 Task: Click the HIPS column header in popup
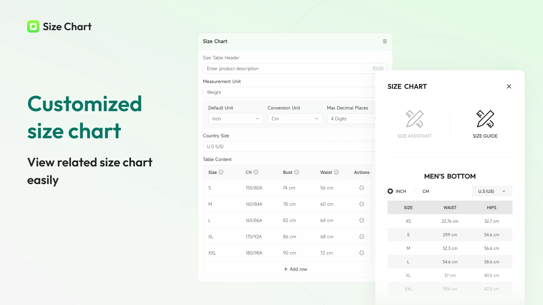point(491,207)
